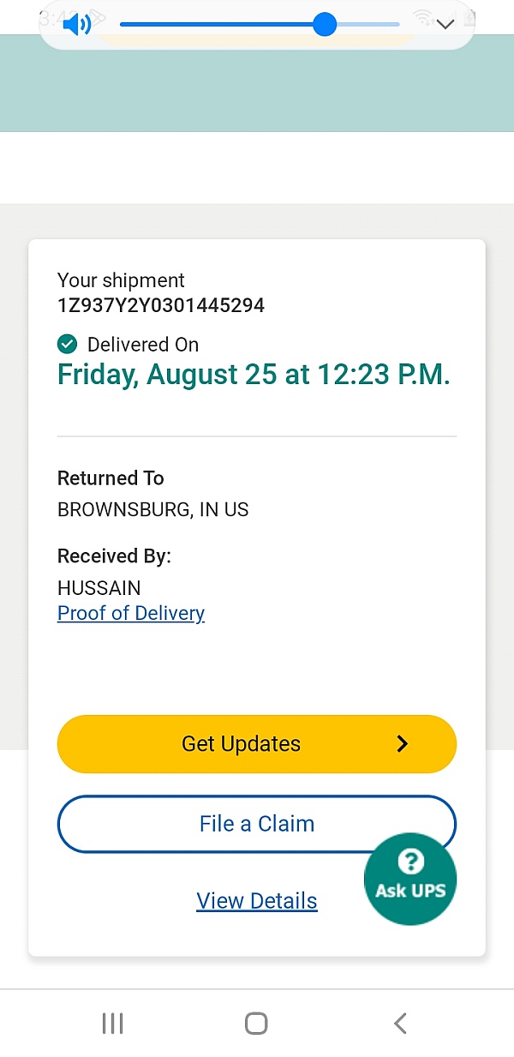Select the BROWNSBURG, IN US address text

[152, 509]
